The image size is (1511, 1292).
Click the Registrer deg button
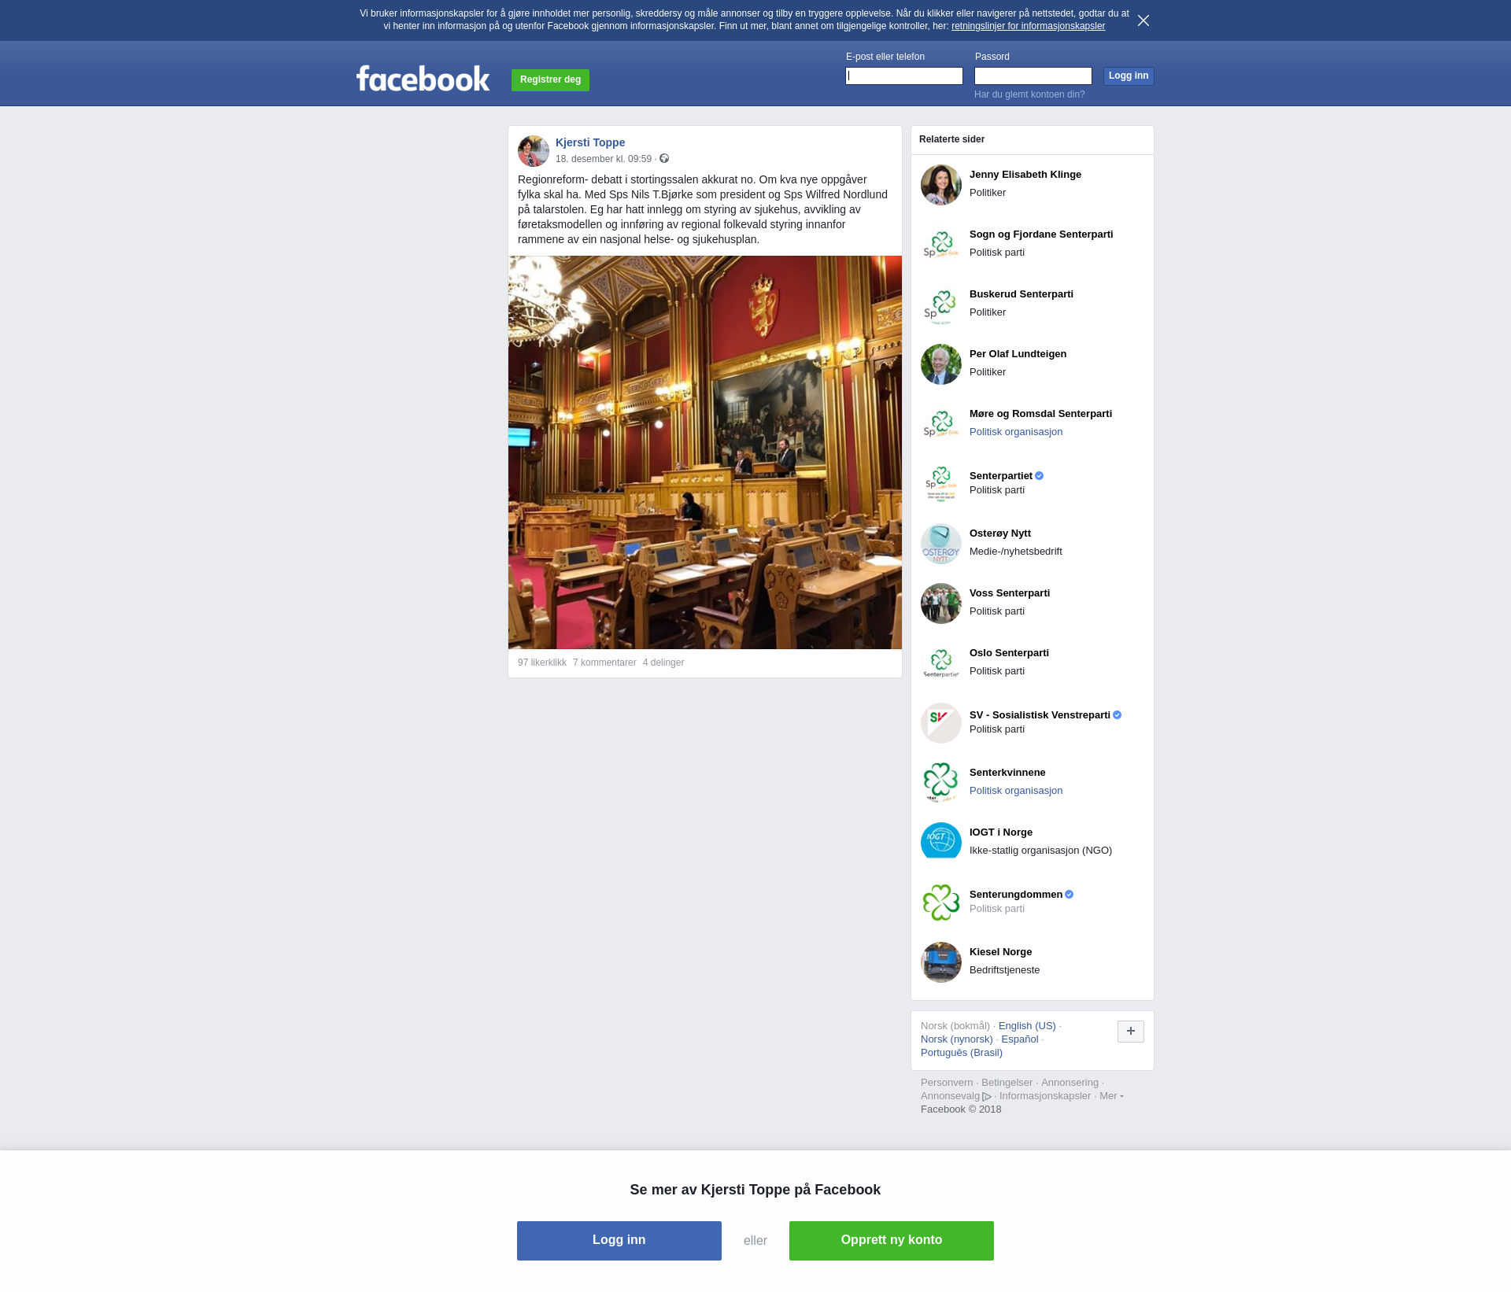click(x=550, y=80)
